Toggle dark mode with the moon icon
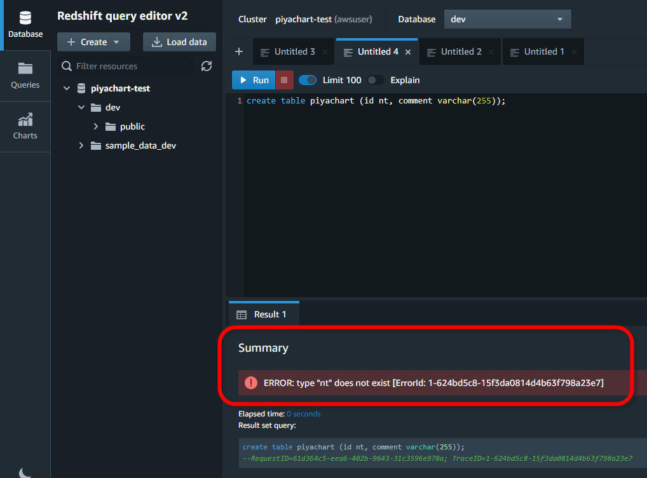 point(24,472)
